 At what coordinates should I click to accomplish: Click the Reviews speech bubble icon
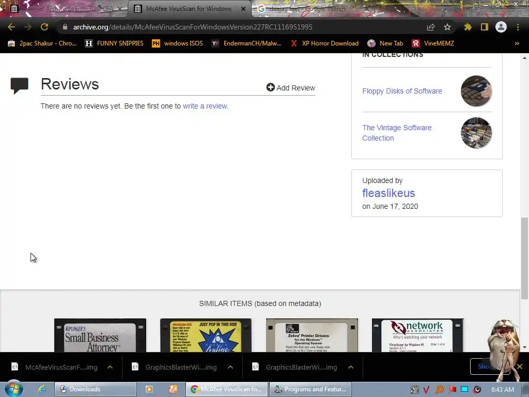click(x=20, y=85)
